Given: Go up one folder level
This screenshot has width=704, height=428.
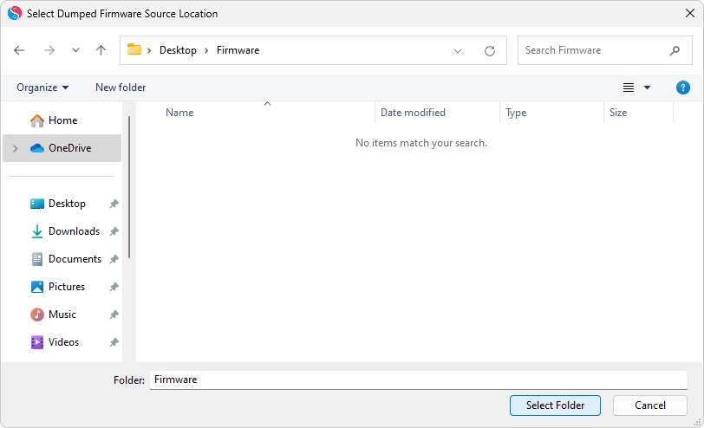Looking at the screenshot, I should click(101, 50).
